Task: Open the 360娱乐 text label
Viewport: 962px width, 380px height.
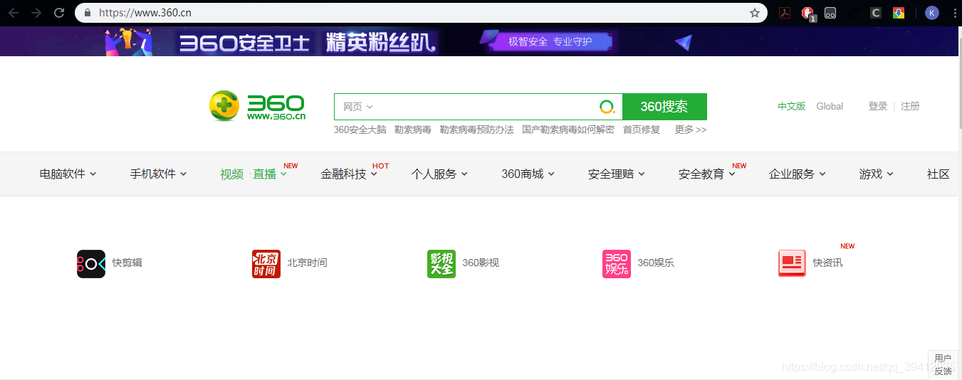Action: 656,263
